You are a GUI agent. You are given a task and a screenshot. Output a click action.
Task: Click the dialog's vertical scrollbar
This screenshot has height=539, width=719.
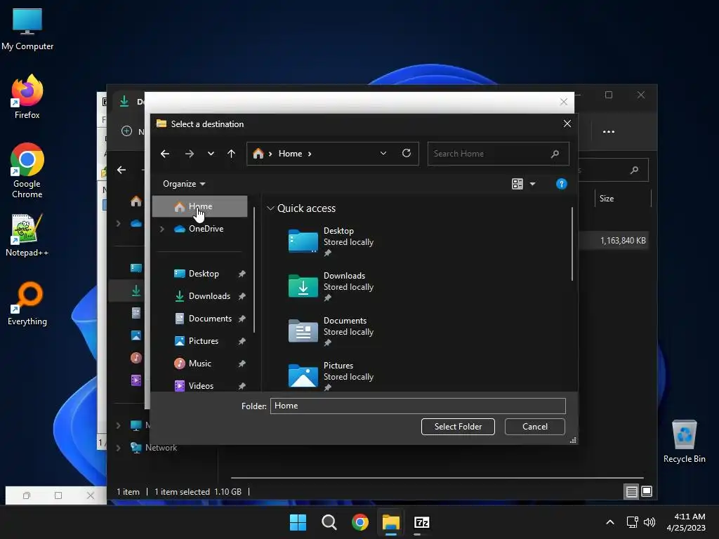(x=572, y=244)
